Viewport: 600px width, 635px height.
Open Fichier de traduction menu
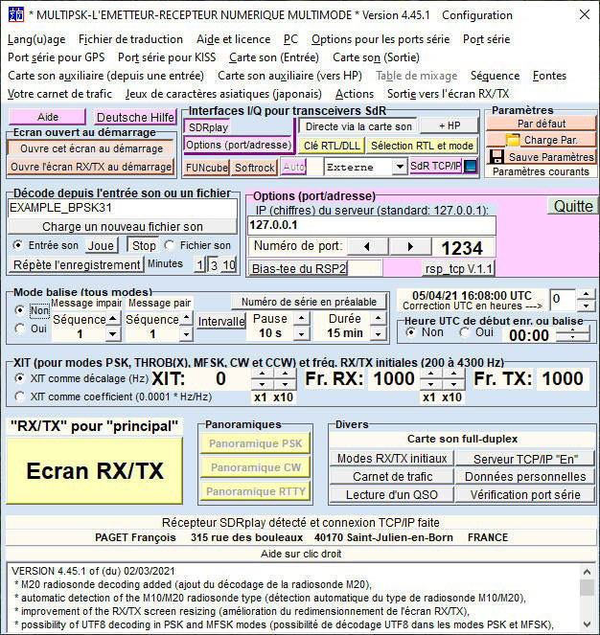[130, 39]
